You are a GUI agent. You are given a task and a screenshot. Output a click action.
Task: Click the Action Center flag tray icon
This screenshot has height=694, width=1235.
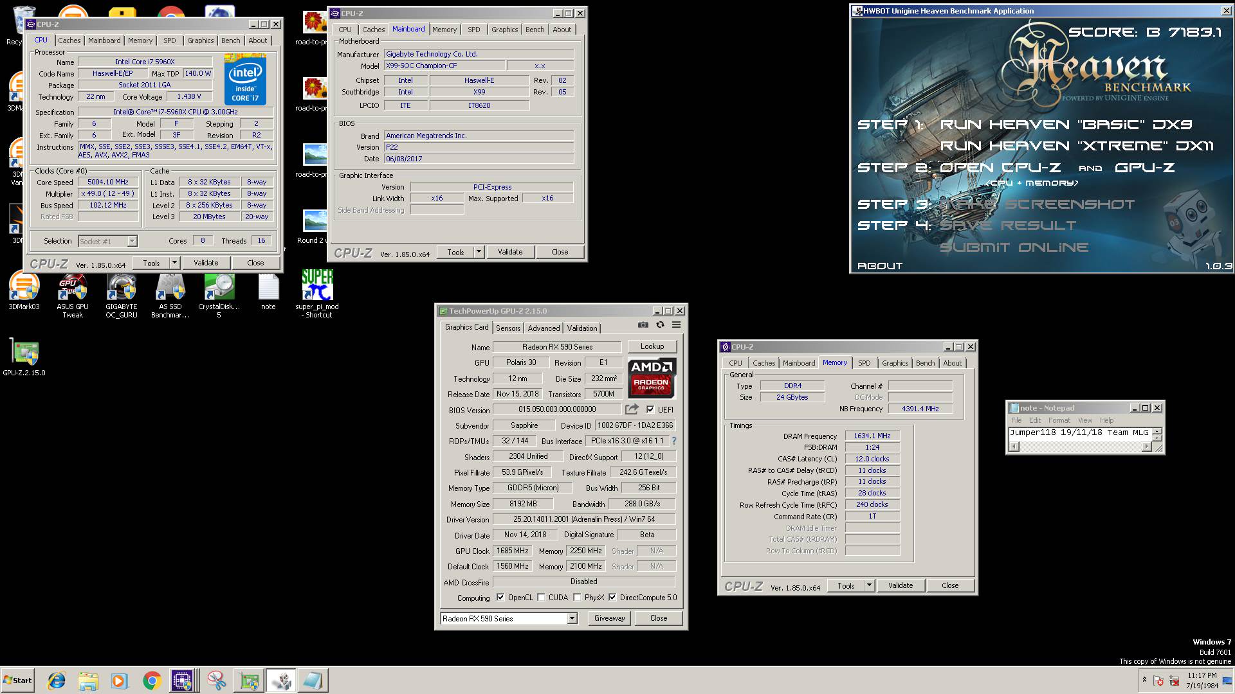click(x=1158, y=681)
